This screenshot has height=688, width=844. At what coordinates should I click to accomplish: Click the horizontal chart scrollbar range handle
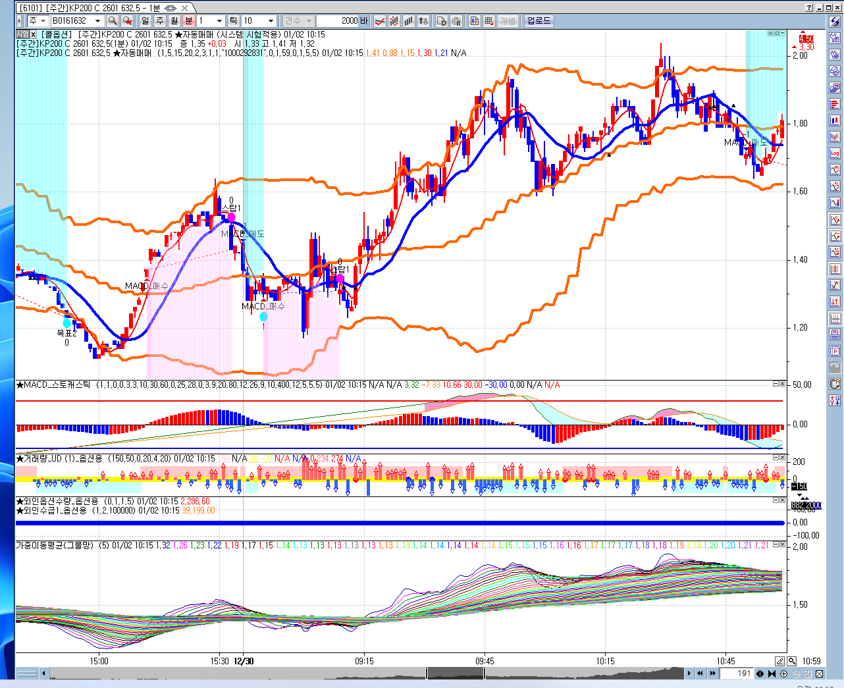456,674
